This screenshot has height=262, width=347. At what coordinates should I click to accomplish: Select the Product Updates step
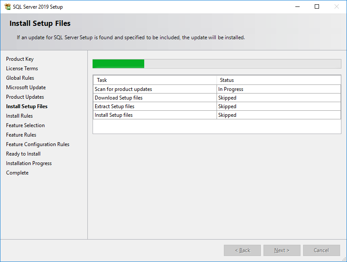coord(25,97)
